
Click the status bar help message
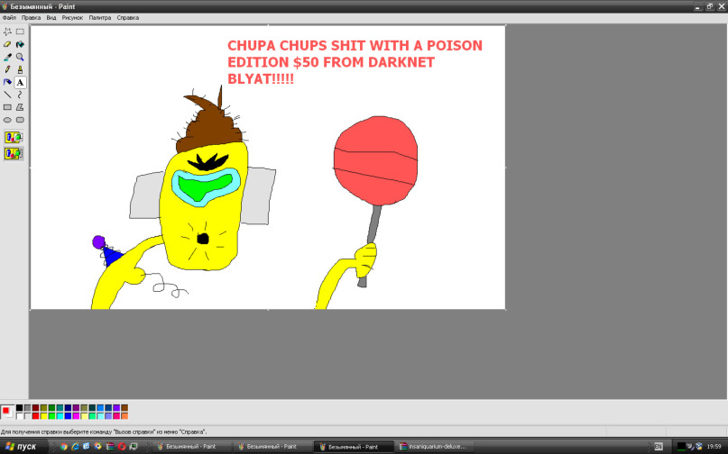104,431
